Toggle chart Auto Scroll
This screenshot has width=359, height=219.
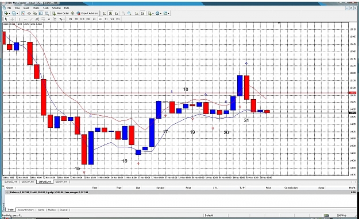(137, 13)
